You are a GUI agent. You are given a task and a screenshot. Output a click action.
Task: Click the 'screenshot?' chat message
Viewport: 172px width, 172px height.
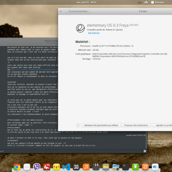[13, 141]
